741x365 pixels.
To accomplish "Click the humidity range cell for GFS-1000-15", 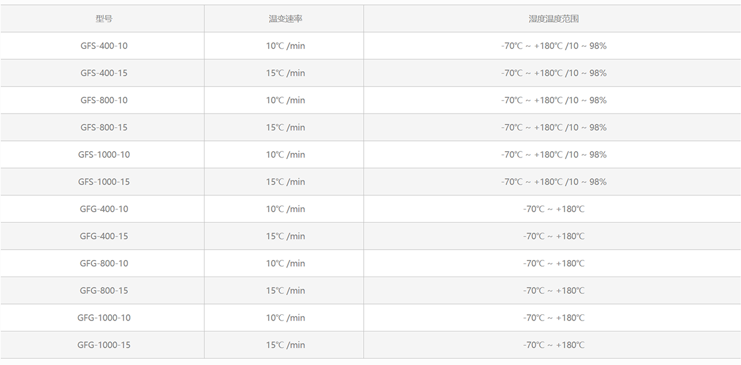I will pyautogui.click(x=553, y=182).
